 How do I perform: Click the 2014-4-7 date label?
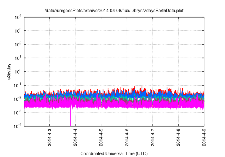pos(153,137)
